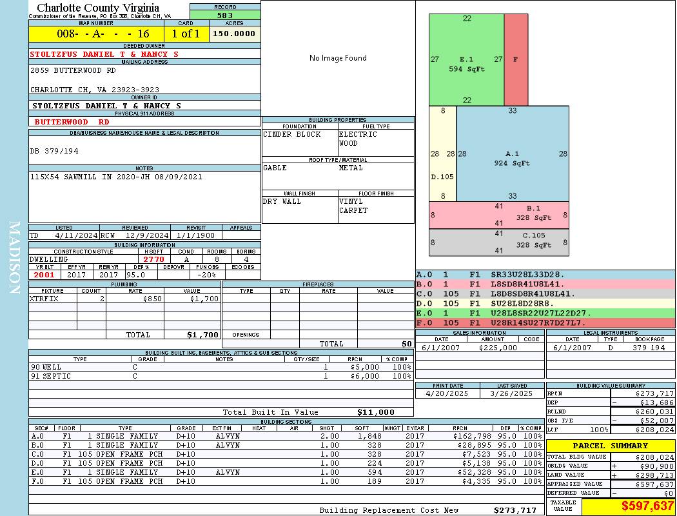This screenshot has height=516, width=677.
Task: Click mailing address 2859 BUTTERWOOD RD
Action: pos(73,70)
